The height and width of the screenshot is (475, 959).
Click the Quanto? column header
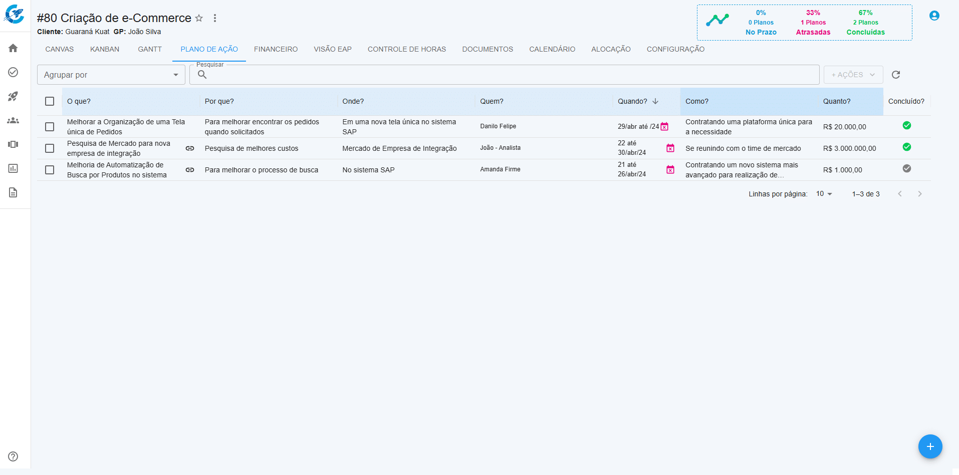click(850, 101)
